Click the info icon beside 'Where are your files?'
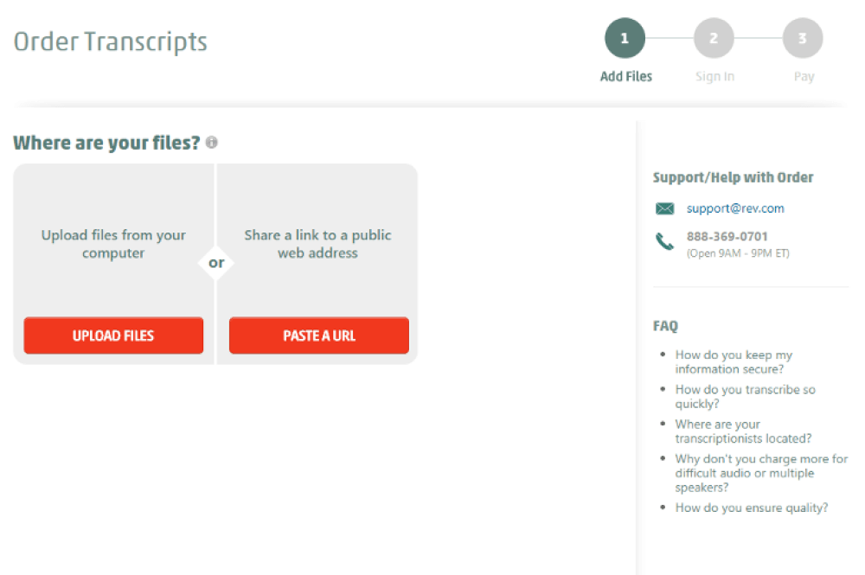 (x=212, y=143)
